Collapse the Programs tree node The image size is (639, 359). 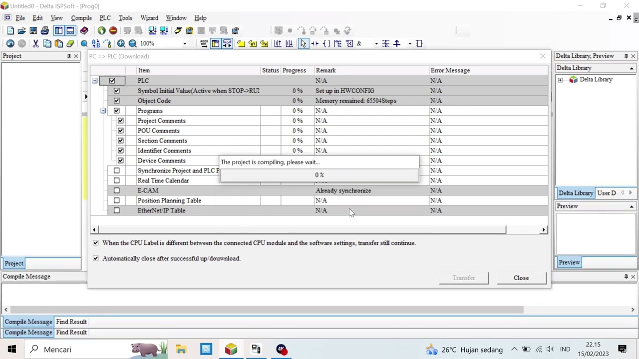point(103,111)
